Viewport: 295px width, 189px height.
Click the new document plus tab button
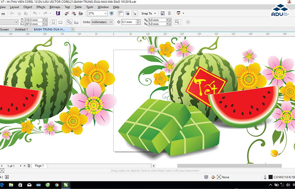(x=73, y=29)
